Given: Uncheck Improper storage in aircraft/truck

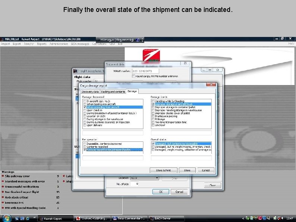Looking at the screenshot, I should (x=153, y=104).
